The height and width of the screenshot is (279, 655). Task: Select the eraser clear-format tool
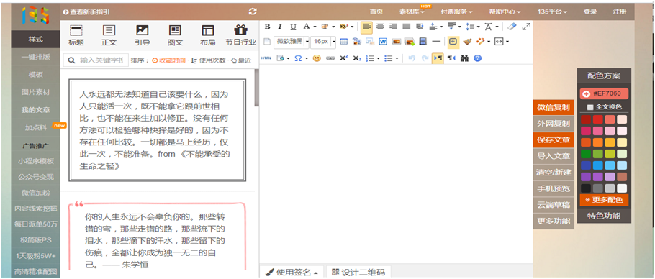[x=512, y=27]
